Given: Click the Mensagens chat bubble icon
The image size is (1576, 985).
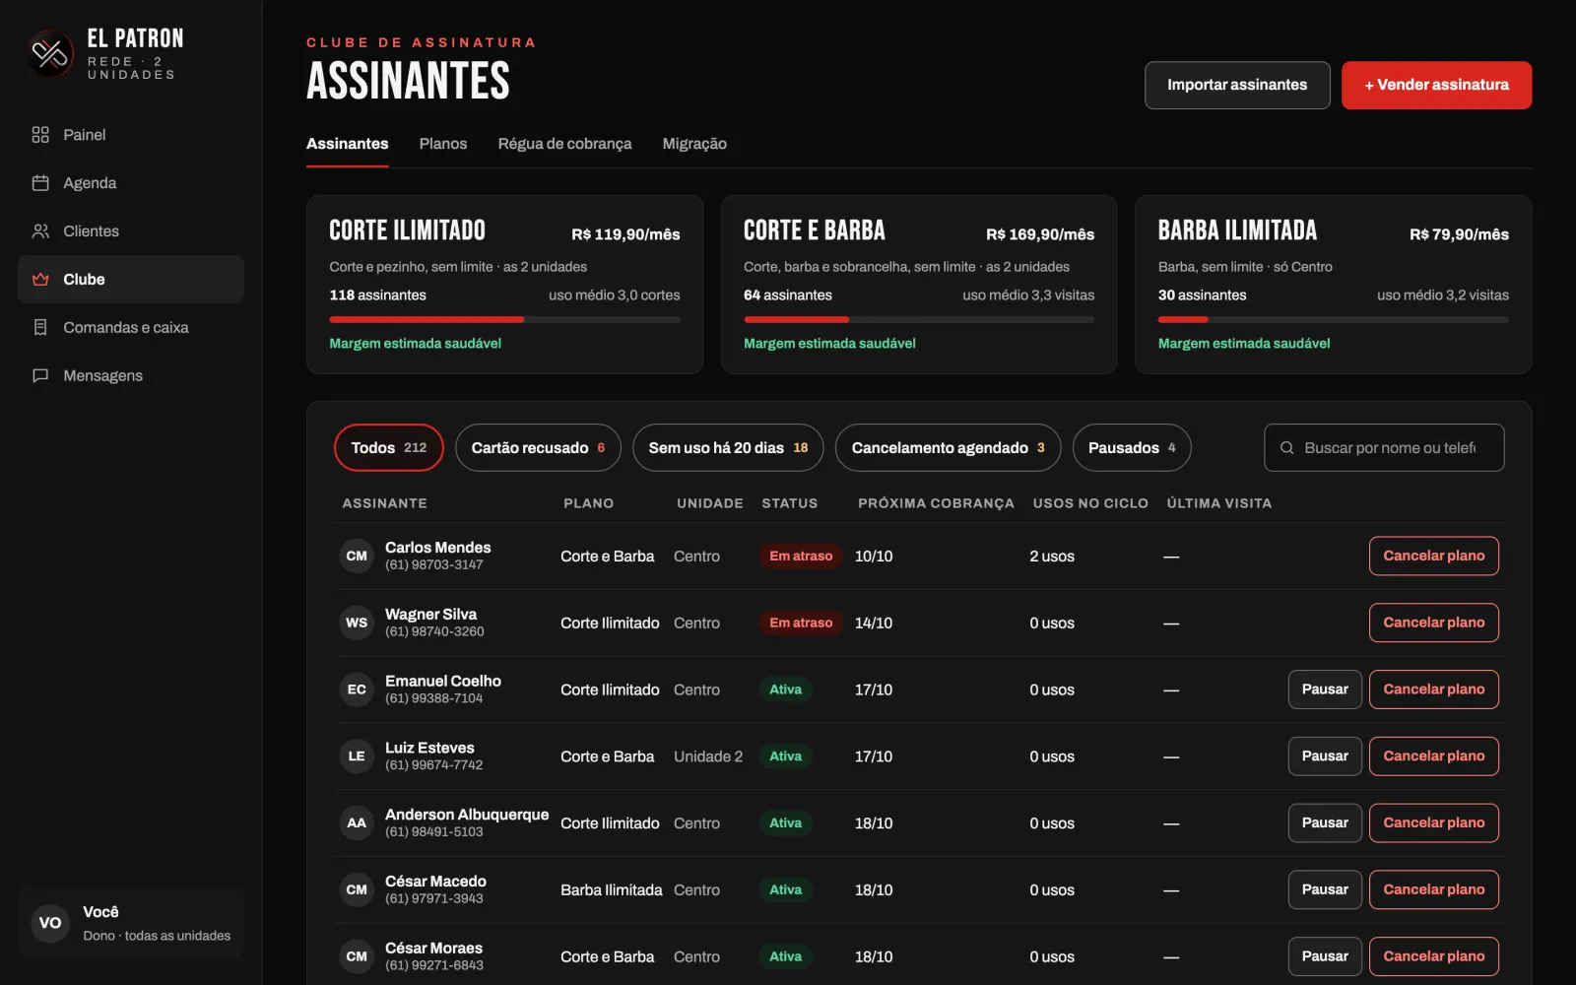Looking at the screenshot, I should [x=40, y=376].
